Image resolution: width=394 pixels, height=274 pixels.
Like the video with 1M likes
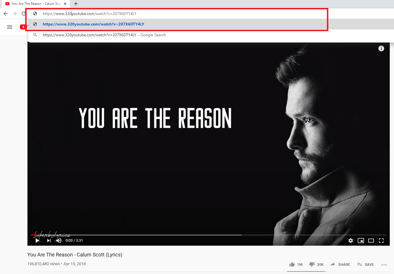[296, 264]
